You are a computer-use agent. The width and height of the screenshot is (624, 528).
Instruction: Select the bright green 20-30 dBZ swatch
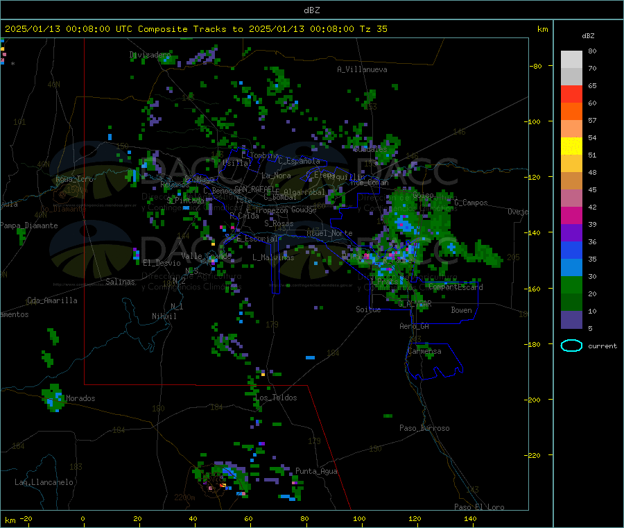pos(571,284)
